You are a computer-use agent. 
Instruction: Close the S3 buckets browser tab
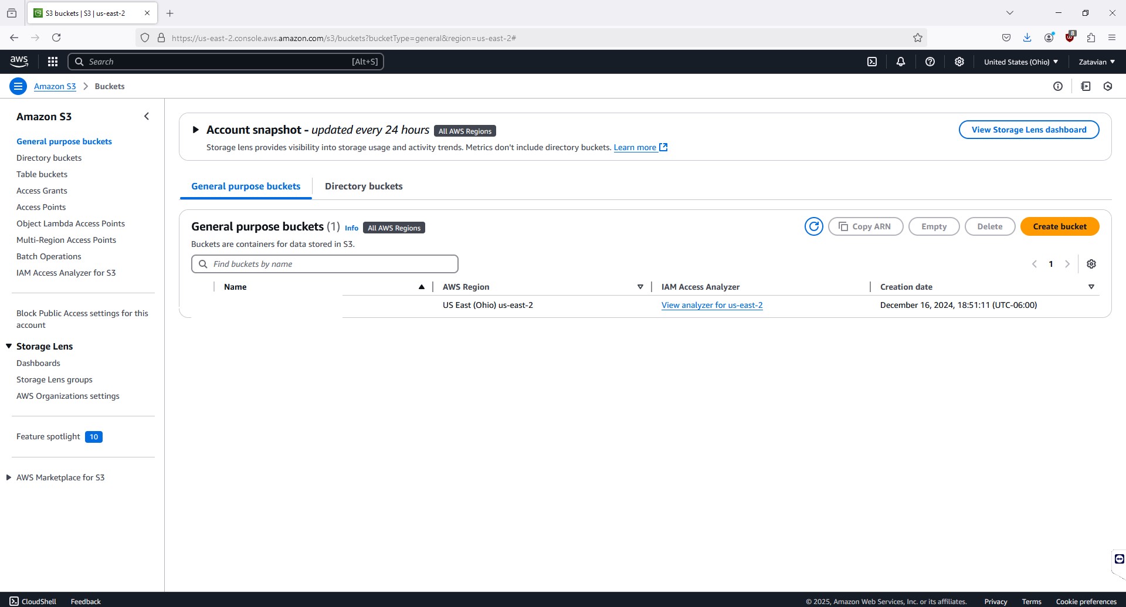pyautogui.click(x=147, y=13)
